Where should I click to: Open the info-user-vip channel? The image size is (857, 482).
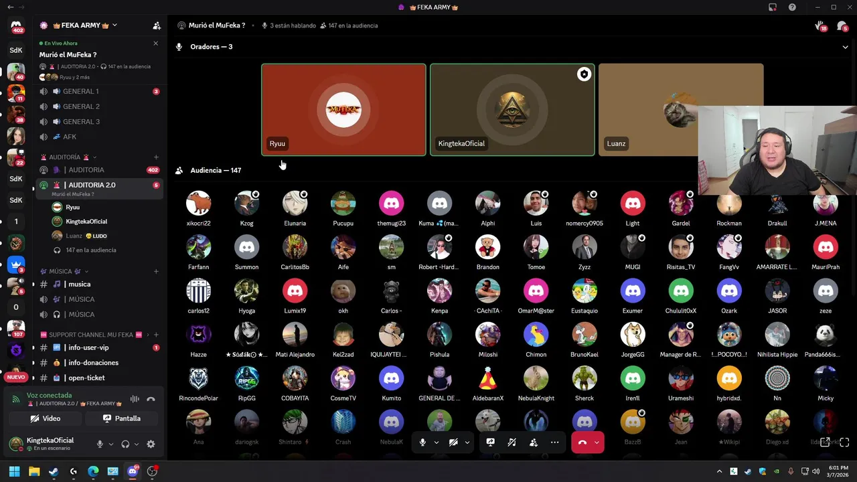tap(99, 347)
